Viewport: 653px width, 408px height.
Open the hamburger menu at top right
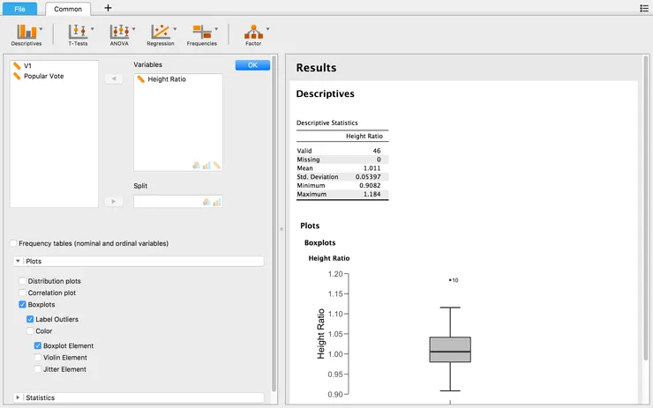tap(644, 8)
